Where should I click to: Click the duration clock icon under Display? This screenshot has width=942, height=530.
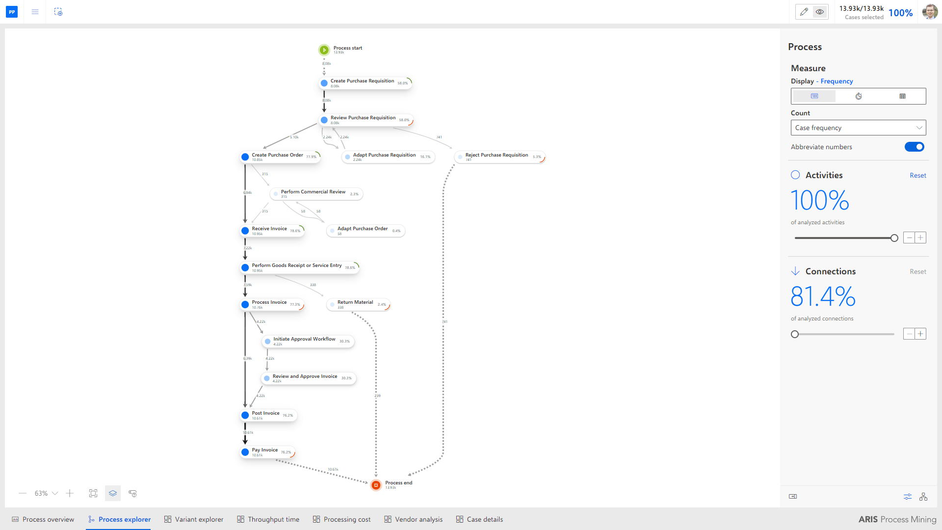point(858,96)
